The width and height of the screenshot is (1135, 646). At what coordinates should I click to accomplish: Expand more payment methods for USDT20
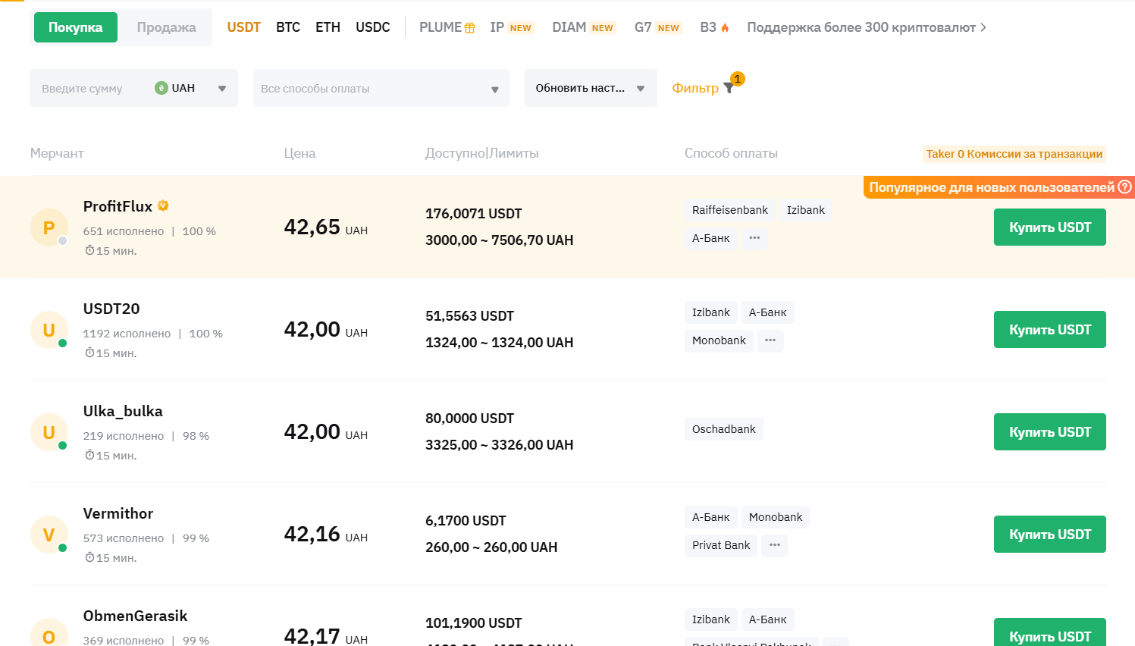pos(770,340)
